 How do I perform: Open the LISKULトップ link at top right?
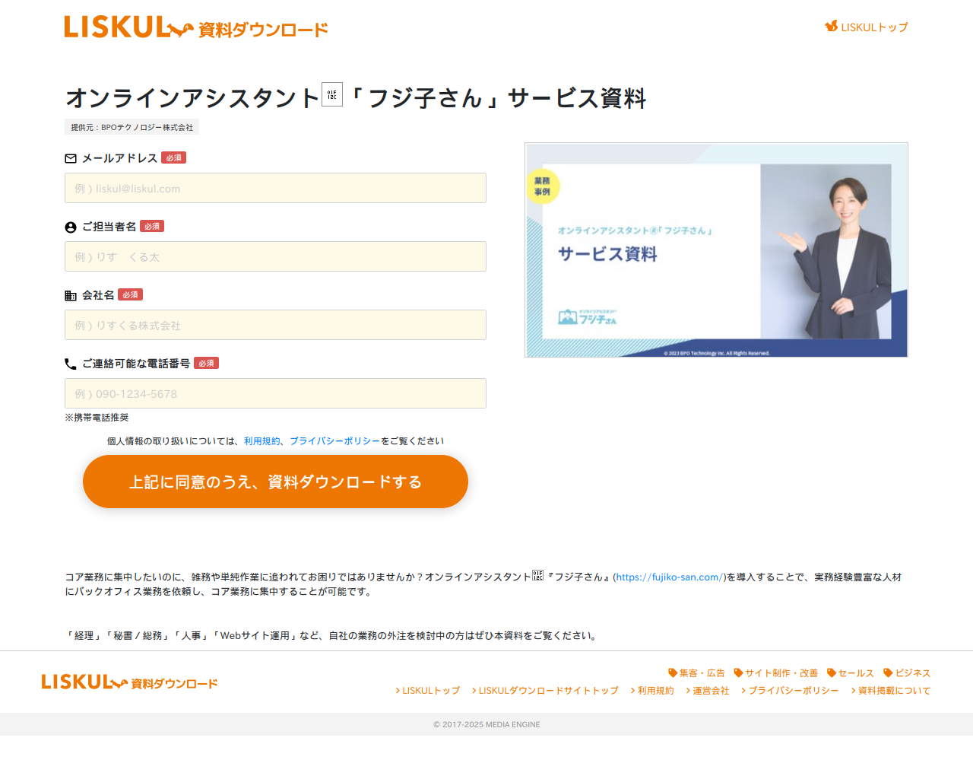[874, 27]
